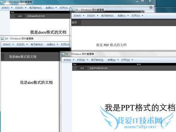Click the round help icon in window 03
The width and height of the screenshot is (176, 132).
151,7
